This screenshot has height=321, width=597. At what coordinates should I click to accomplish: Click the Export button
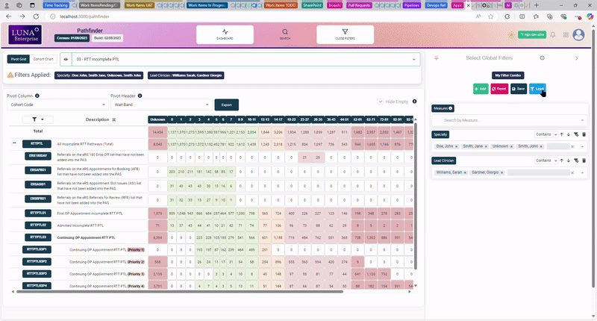[x=228, y=105]
